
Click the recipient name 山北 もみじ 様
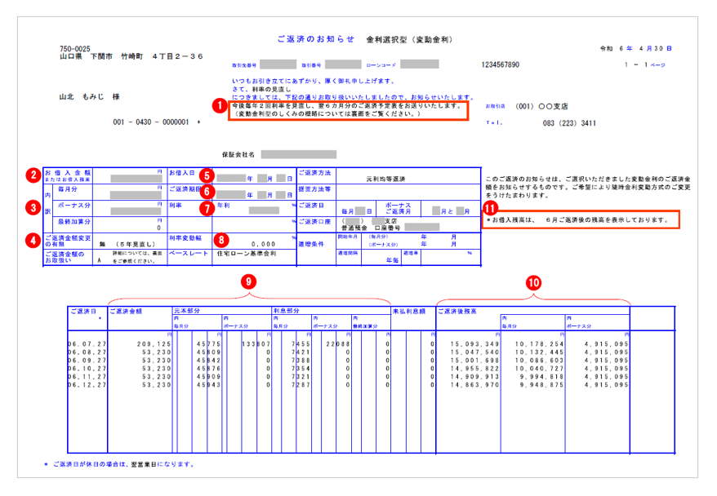coord(89,97)
